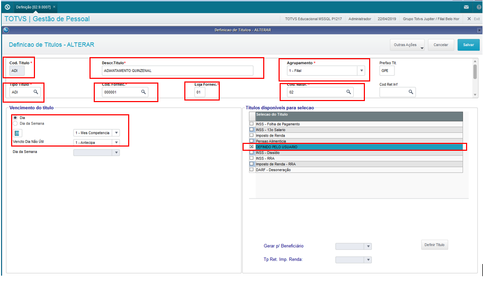The width and height of the screenshot is (483, 282).
Task: Click the Exit X icon in the header
Action: [469, 19]
